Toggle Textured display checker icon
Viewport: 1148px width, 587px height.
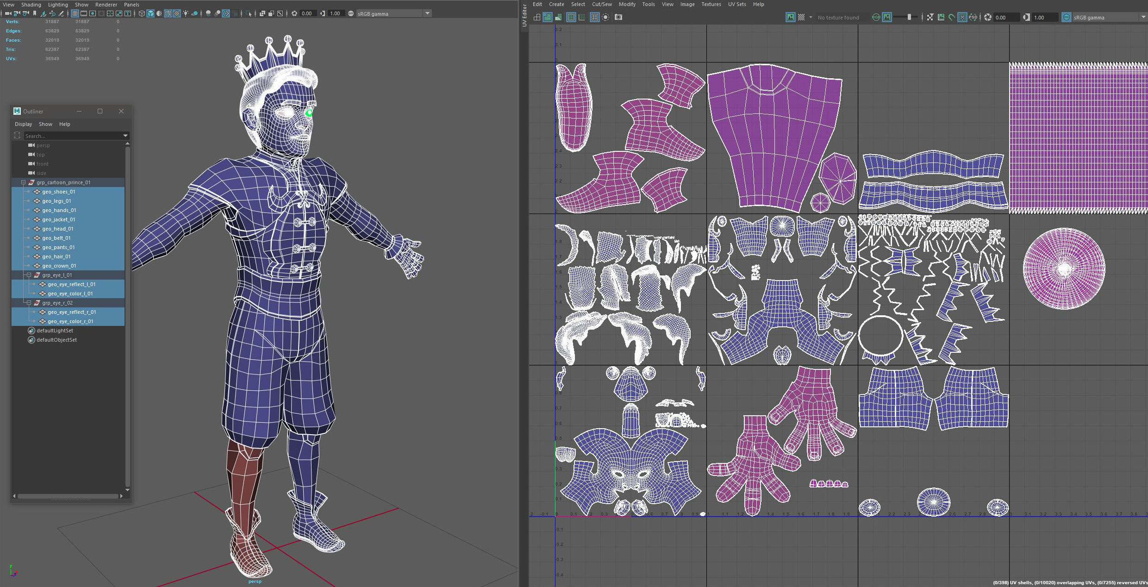pyautogui.click(x=177, y=13)
